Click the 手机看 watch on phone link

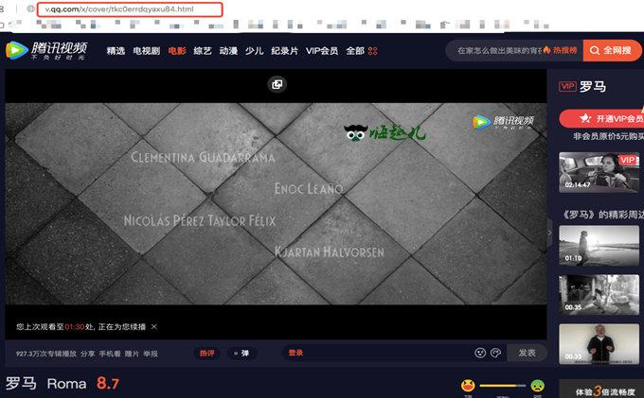point(110,354)
